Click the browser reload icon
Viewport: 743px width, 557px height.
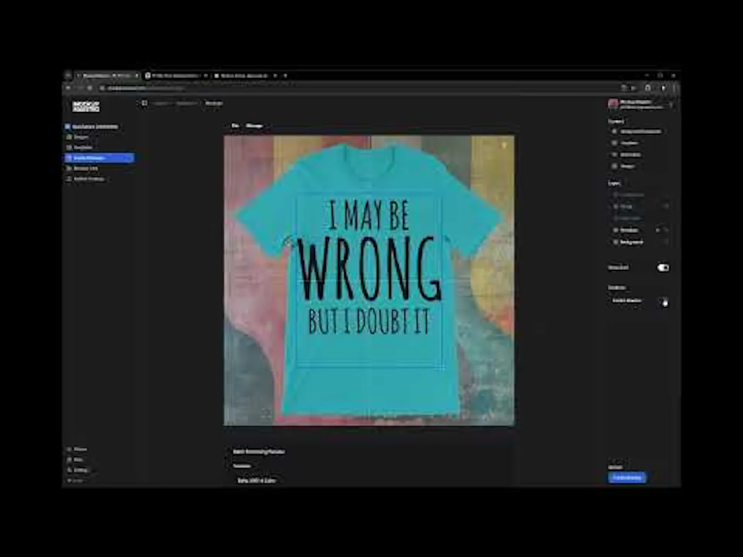pyautogui.click(x=90, y=88)
